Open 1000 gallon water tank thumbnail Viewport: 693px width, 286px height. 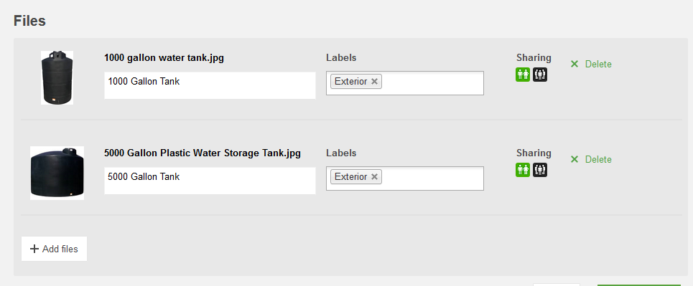pos(57,77)
